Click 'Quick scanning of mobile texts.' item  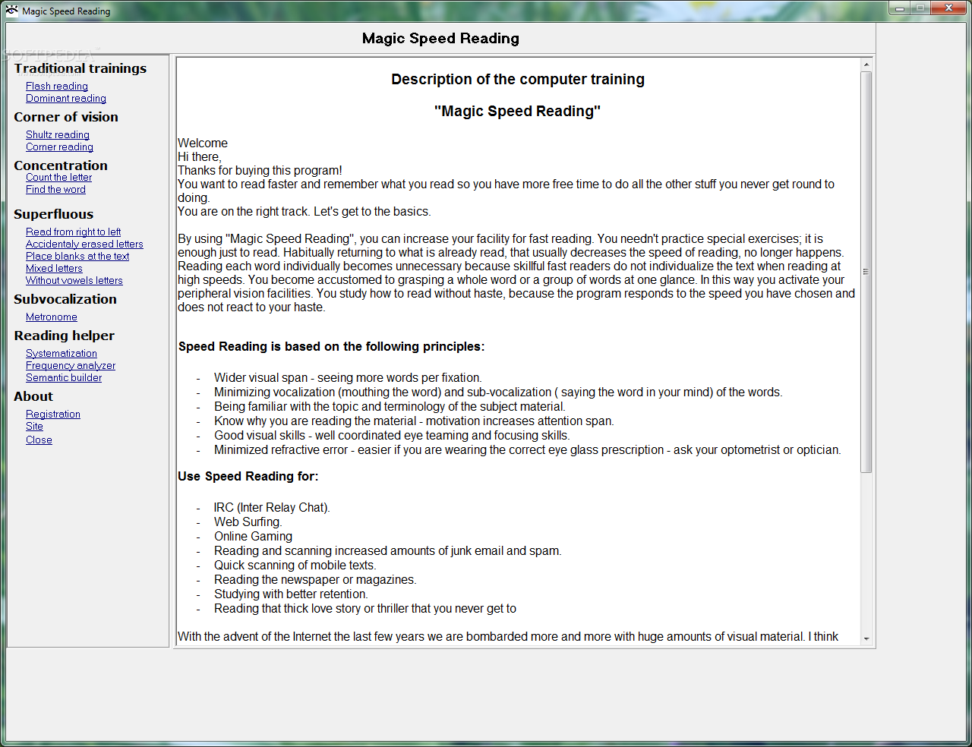(295, 566)
